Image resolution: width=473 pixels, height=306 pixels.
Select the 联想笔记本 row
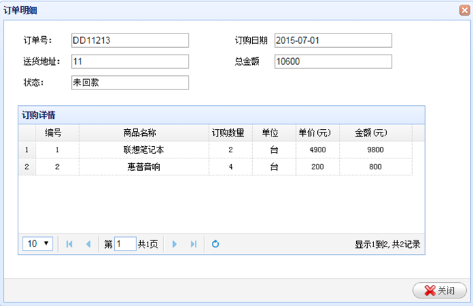pos(215,150)
